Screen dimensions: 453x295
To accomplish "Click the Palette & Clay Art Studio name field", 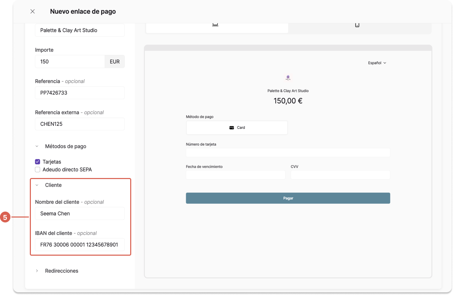I will click(x=80, y=30).
